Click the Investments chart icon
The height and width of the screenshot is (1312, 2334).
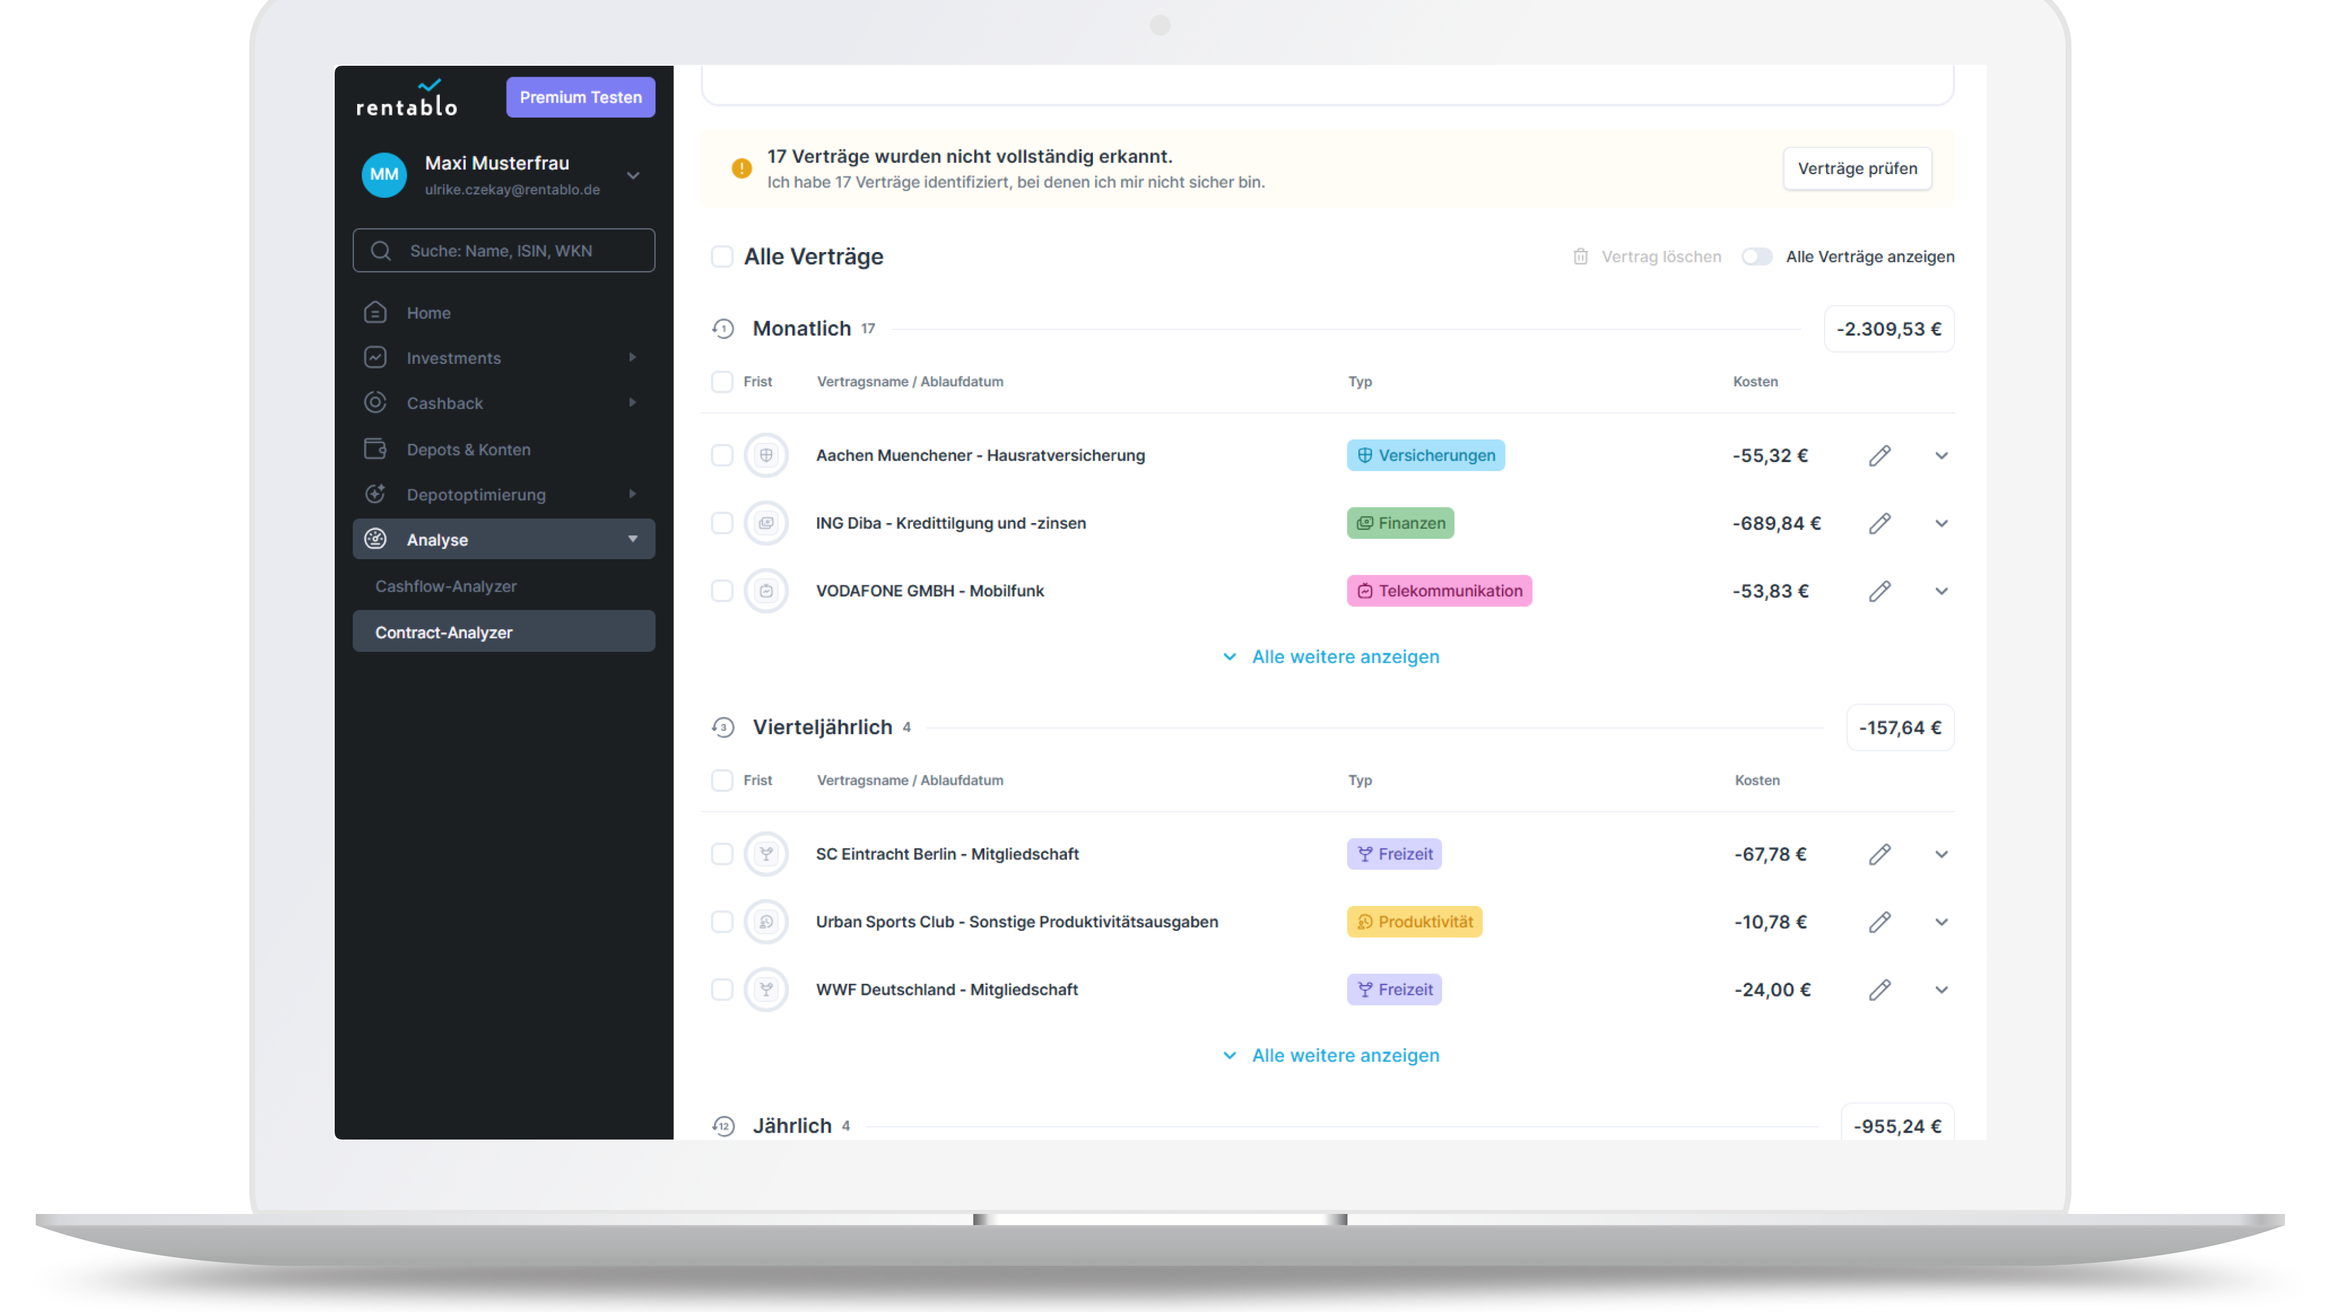tap(375, 358)
